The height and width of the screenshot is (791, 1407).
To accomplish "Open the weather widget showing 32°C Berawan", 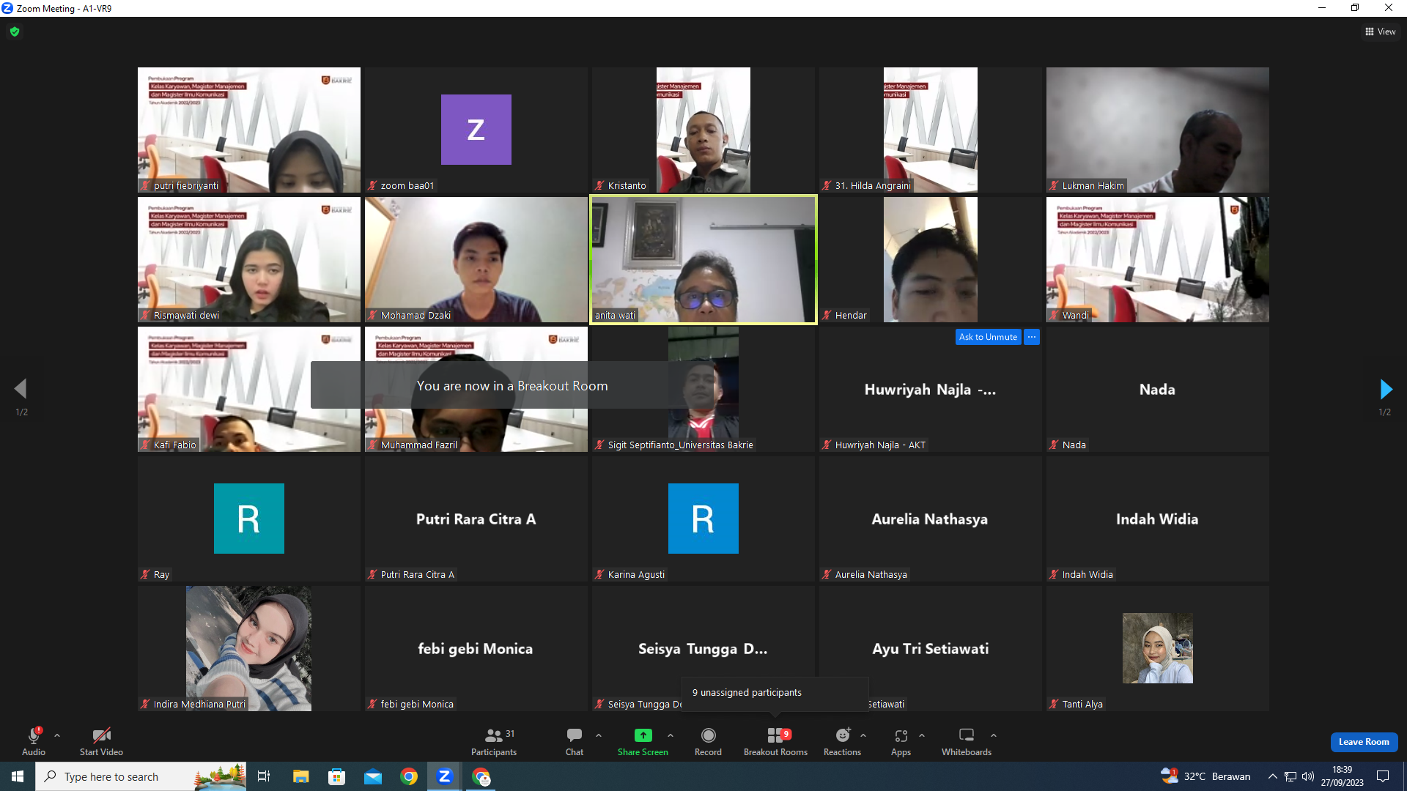I will click(1205, 776).
